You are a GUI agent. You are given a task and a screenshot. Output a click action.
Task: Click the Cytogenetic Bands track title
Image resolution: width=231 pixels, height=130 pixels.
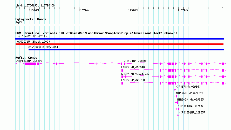[x=31, y=19]
